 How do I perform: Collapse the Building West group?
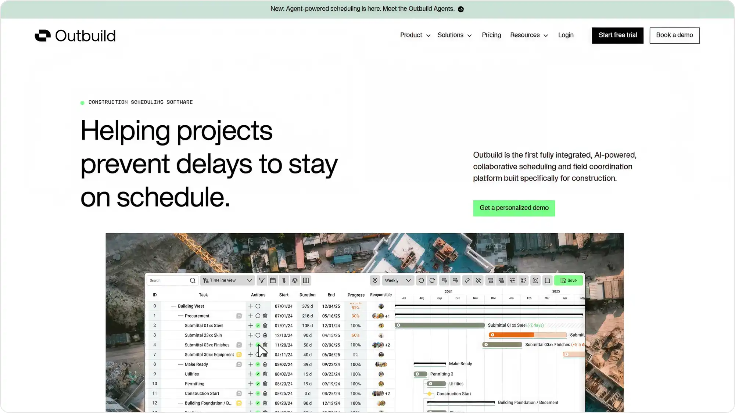pos(174,306)
